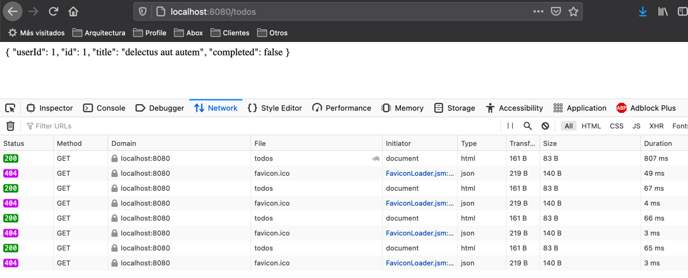Viewport: 688px width, 278px height.
Task: Click the turtle slow-request icon
Action: pyautogui.click(x=376, y=159)
